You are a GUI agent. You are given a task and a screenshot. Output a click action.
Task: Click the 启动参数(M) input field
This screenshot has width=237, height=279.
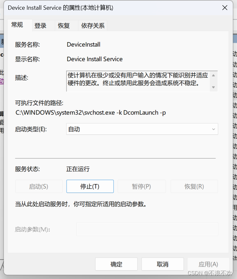point(147,229)
